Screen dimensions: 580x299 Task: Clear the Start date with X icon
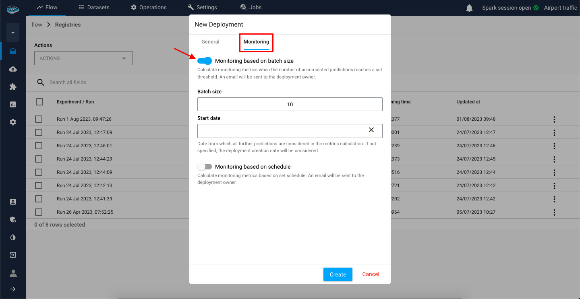tap(371, 130)
